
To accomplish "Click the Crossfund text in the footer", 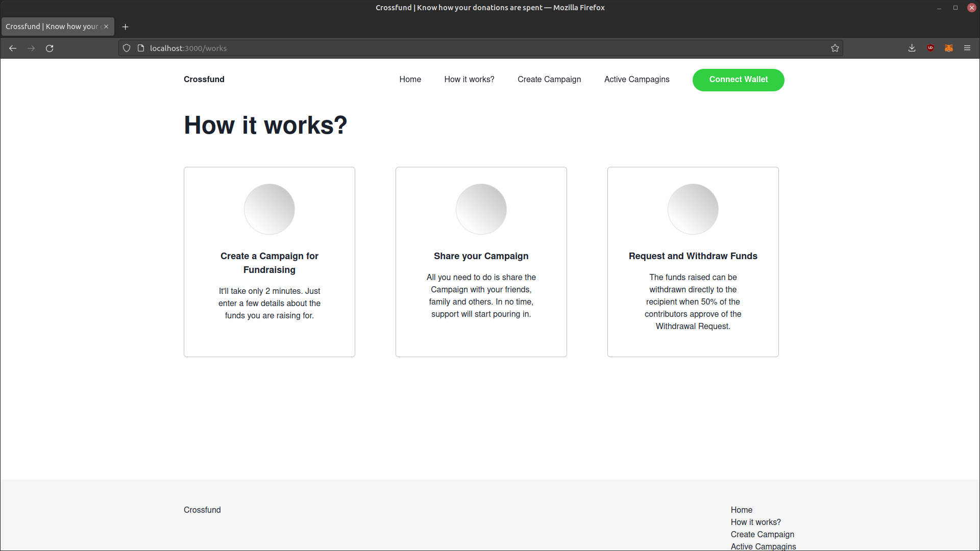I will click(202, 510).
